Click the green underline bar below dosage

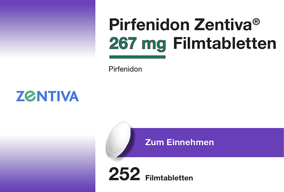click(x=137, y=57)
